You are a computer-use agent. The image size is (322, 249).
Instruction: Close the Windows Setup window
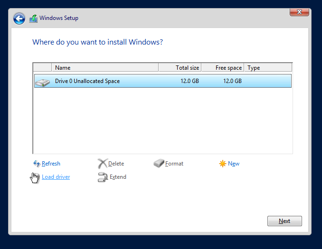[300, 12]
